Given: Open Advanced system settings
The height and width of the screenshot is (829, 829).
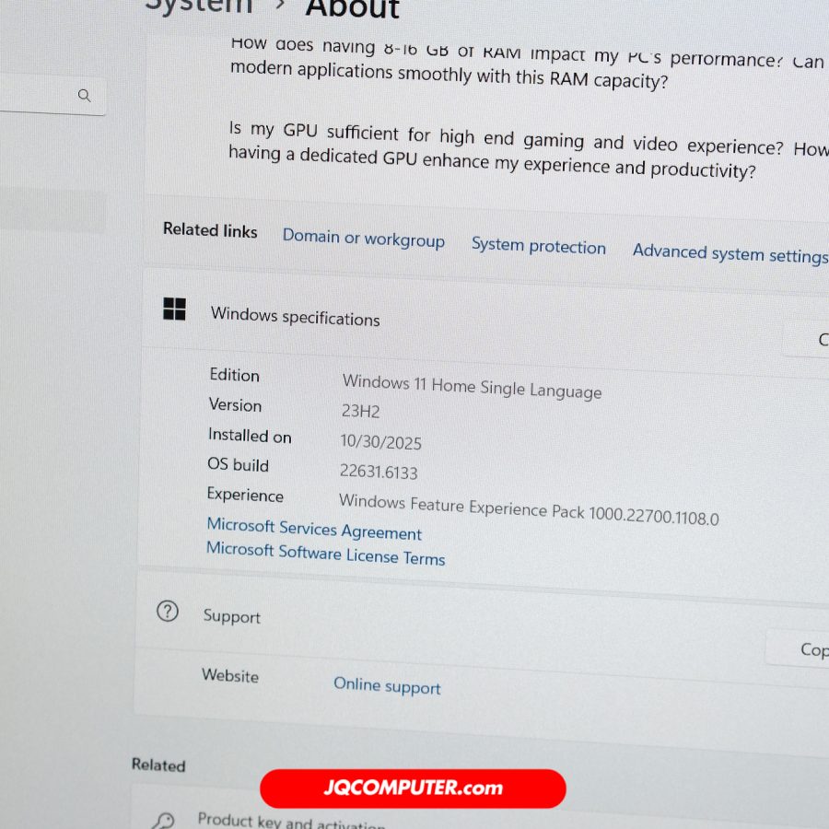Looking at the screenshot, I should [x=729, y=253].
